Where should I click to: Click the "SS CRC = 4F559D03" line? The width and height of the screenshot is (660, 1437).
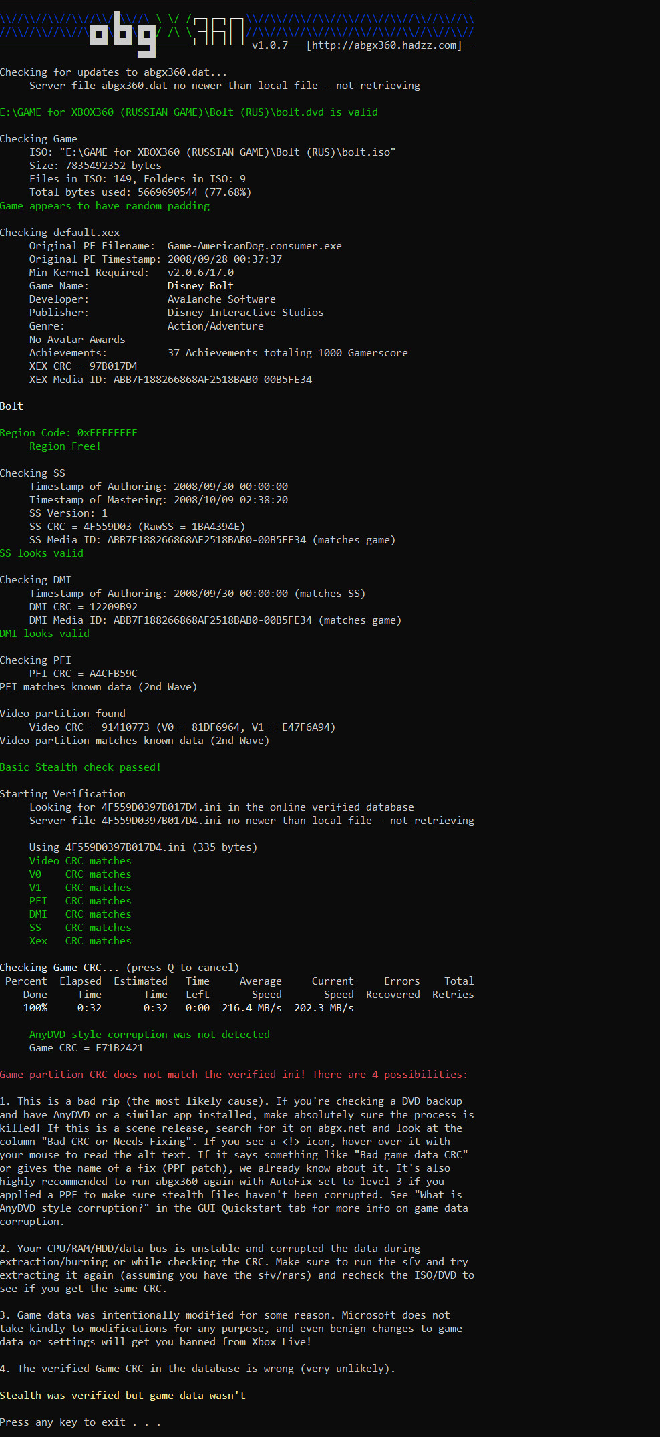tap(138, 527)
